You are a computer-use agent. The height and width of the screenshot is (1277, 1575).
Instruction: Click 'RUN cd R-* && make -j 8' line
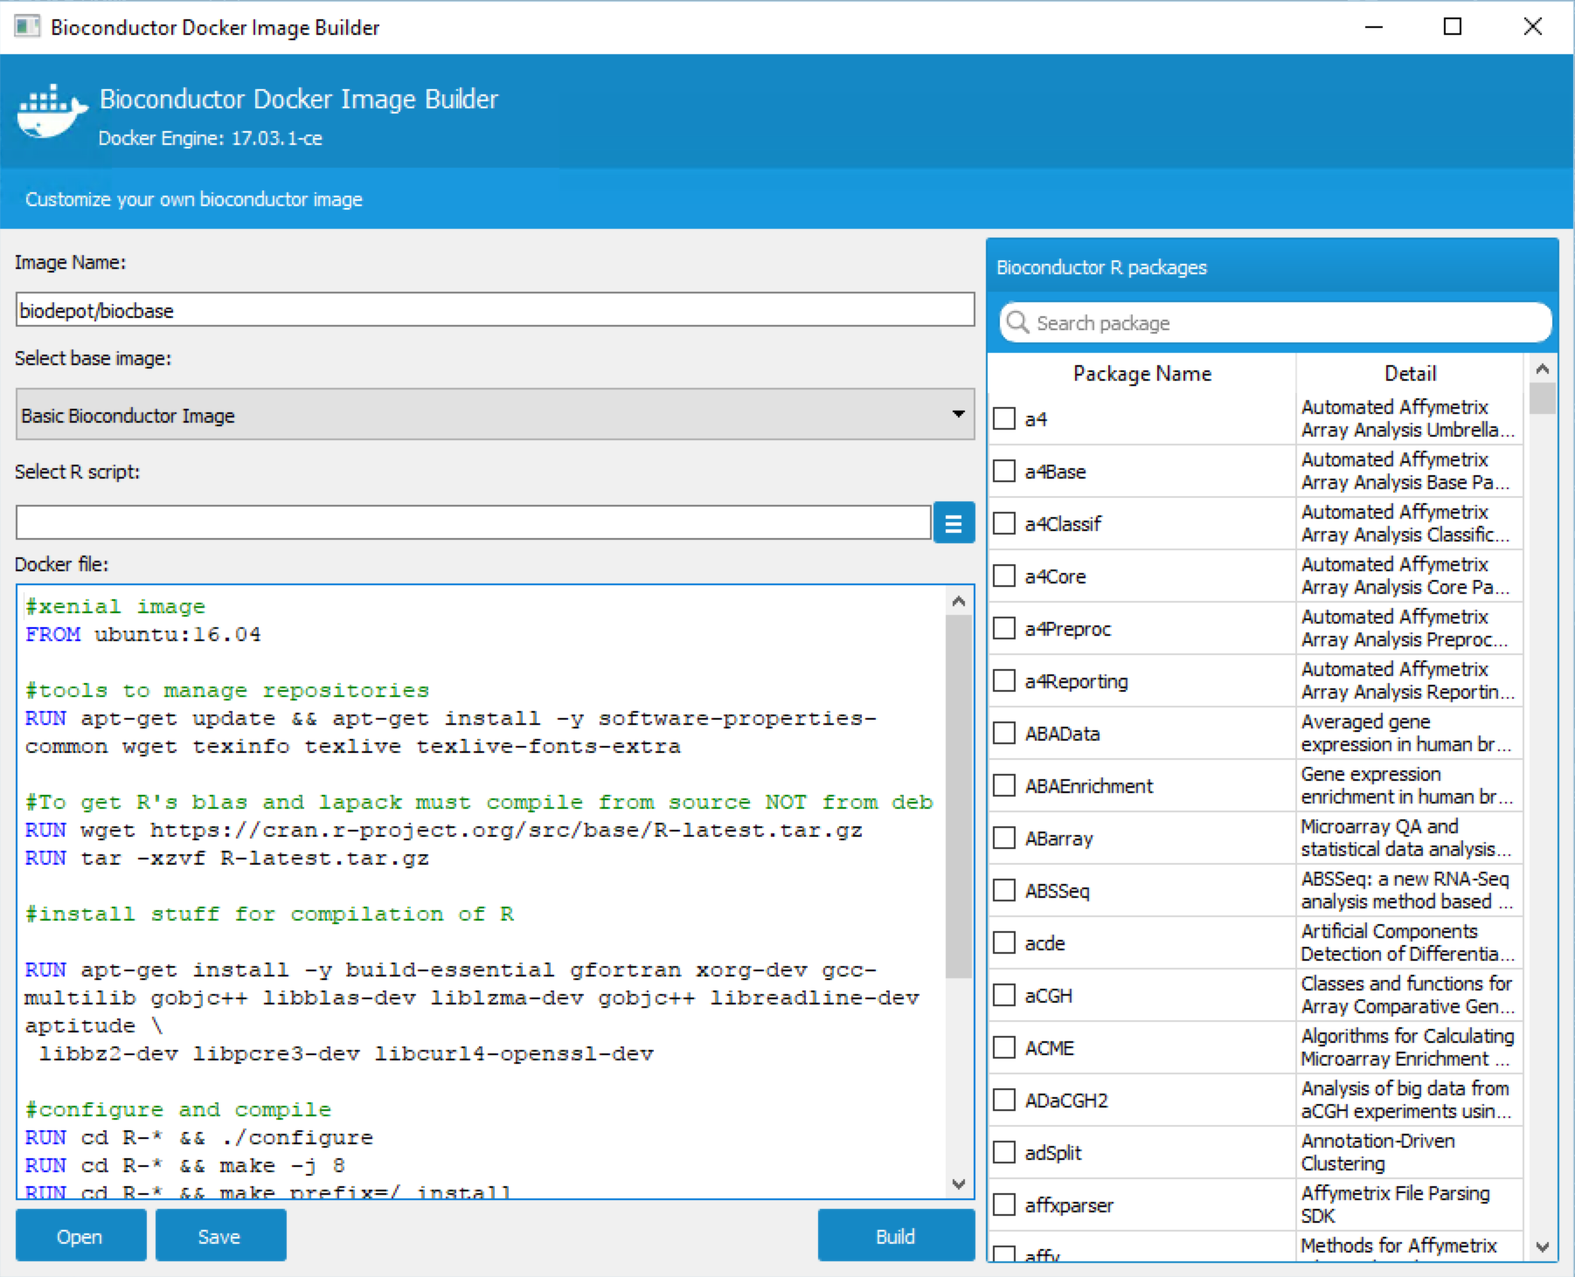click(185, 1165)
